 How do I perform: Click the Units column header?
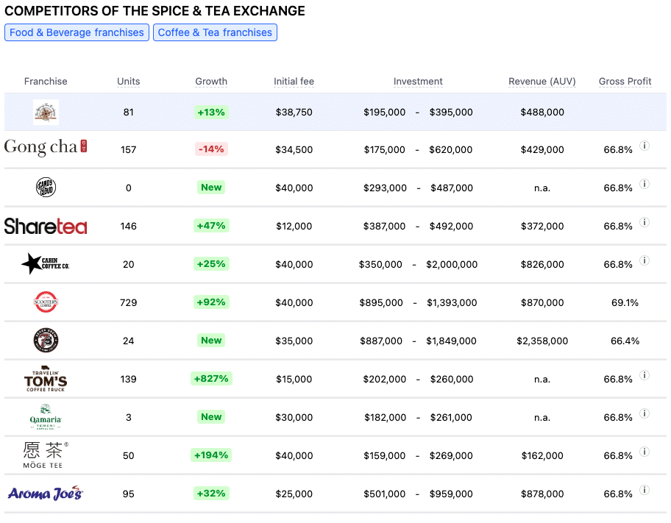tap(128, 82)
